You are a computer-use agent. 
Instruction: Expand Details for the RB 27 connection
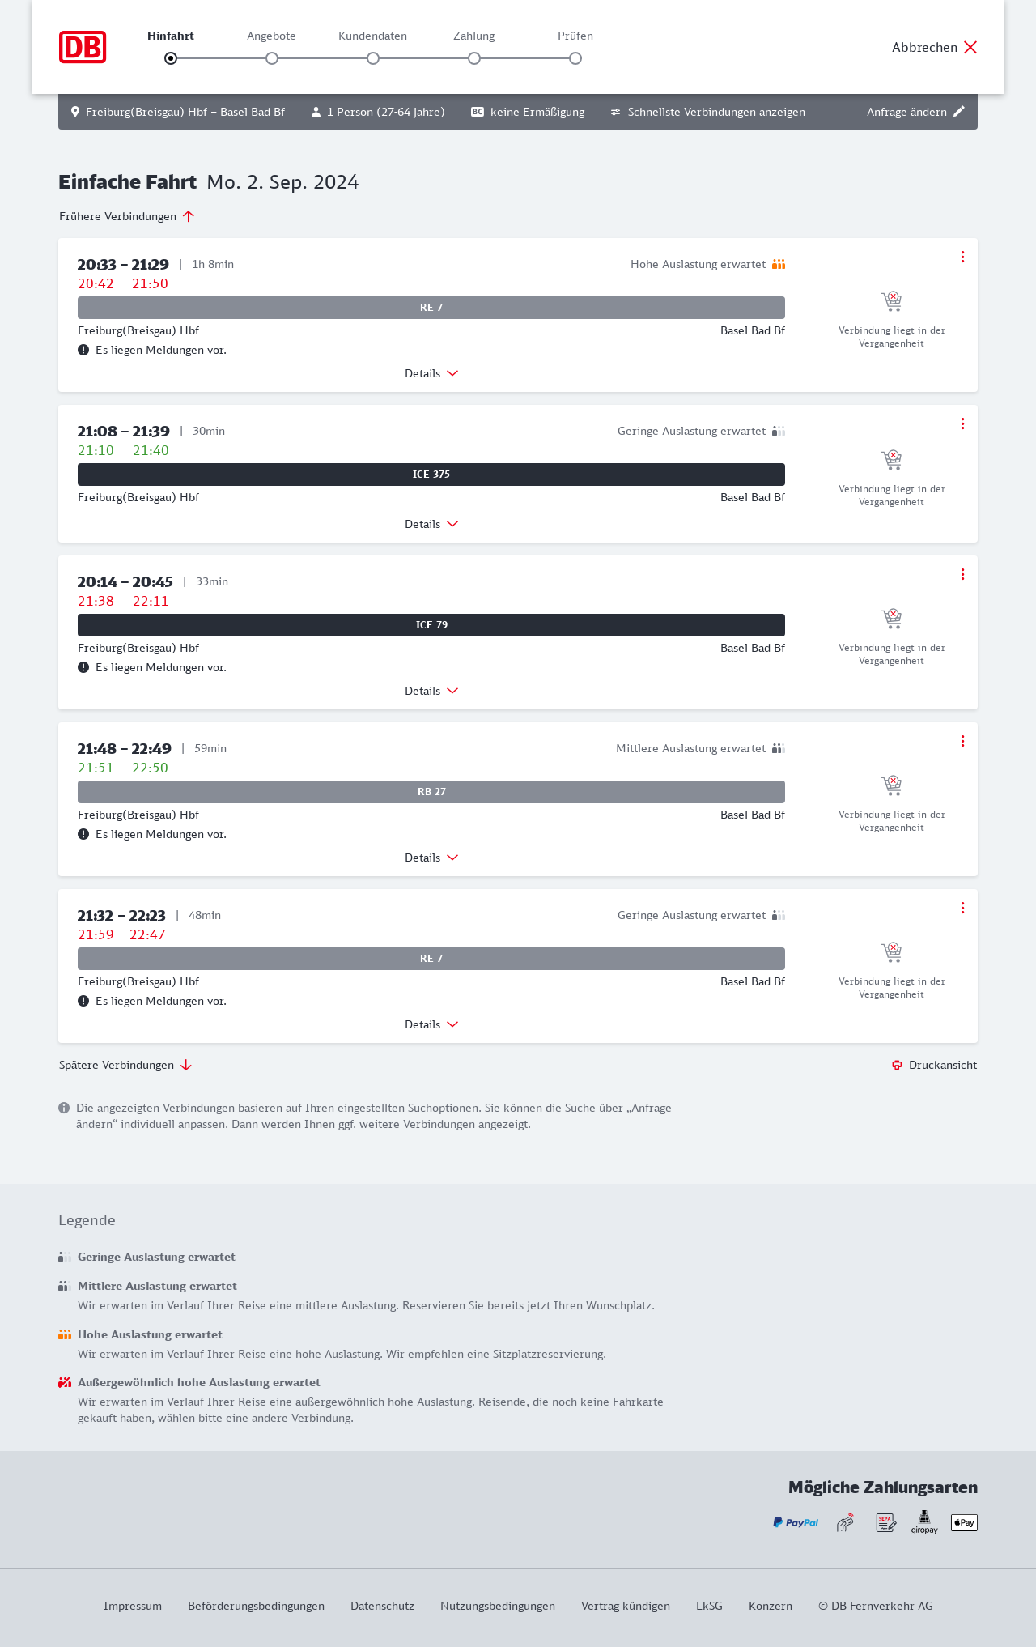[x=431, y=858]
